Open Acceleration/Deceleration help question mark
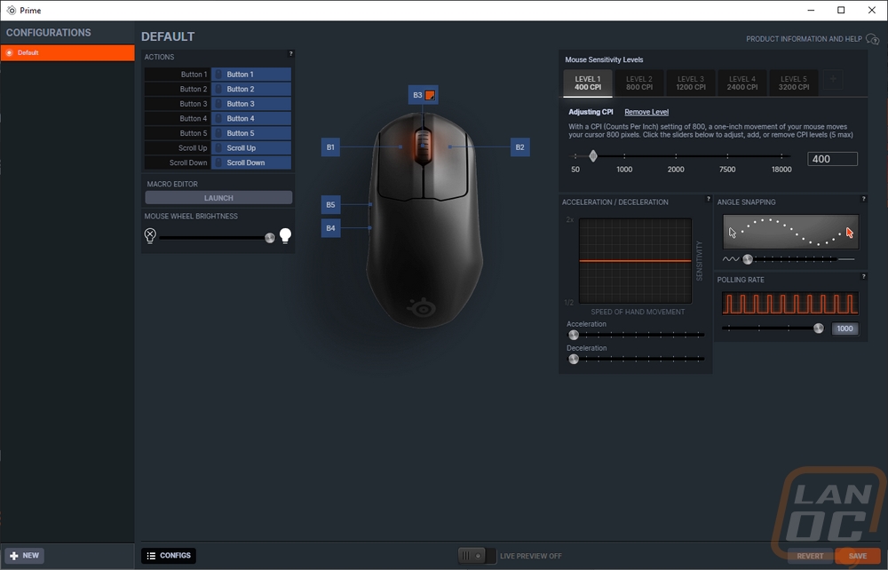Screen dimensions: 888x570 [x=708, y=199]
